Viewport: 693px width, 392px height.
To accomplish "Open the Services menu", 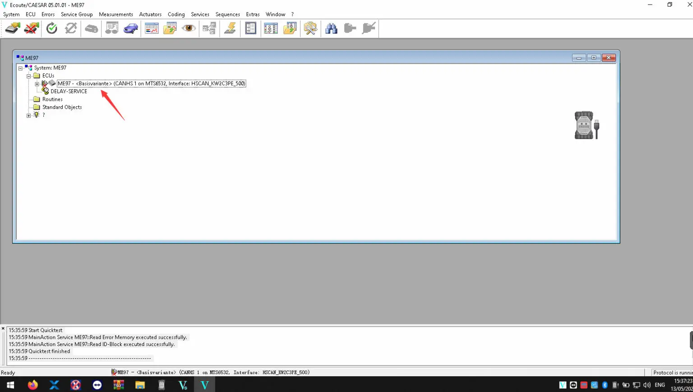I will [x=200, y=14].
